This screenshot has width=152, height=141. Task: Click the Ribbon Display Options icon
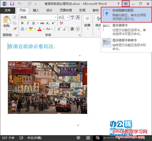[x=126, y=4]
